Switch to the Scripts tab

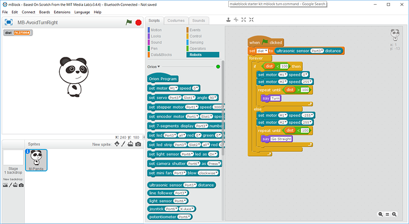[154, 21]
